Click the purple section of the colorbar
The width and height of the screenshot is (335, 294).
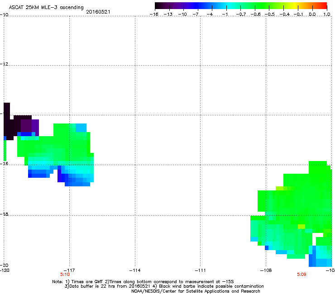[x=182, y=6]
